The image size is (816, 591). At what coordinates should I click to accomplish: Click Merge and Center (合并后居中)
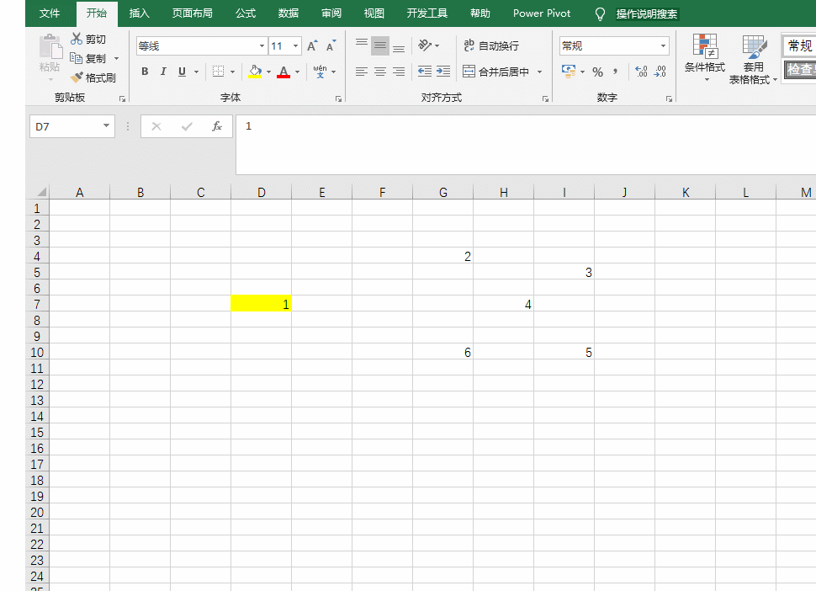pyautogui.click(x=496, y=72)
